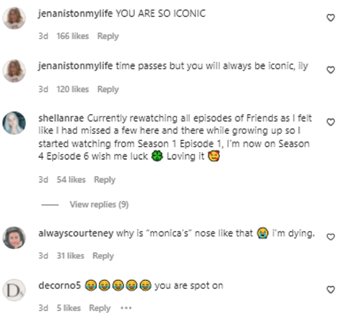The height and width of the screenshot is (318, 341).
Task: Like the 'YOU ARE SO ICONIC' comment
Action: tap(330, 18)
